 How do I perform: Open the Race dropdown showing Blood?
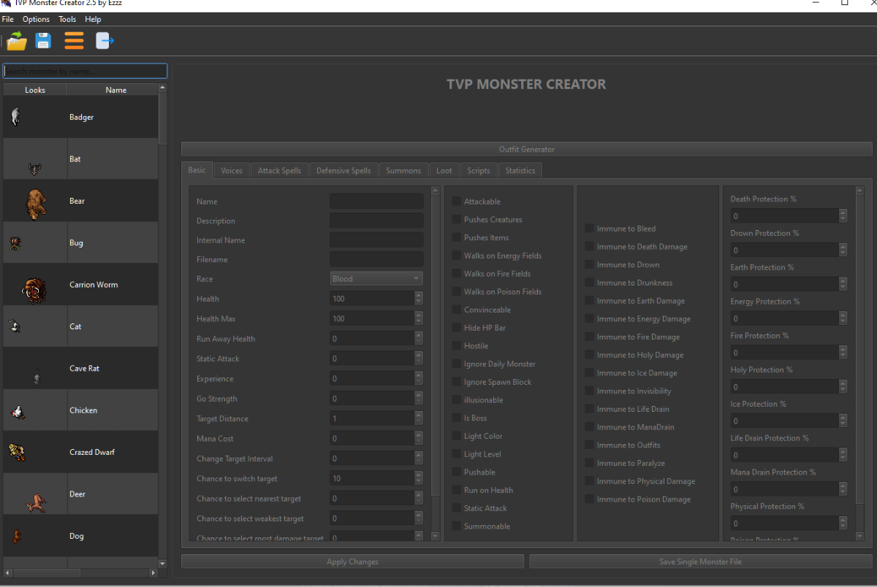click(x=376, y=279)
